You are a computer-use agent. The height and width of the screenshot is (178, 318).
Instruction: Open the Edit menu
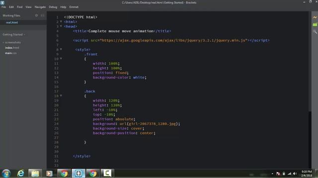(x=11, y=7)
